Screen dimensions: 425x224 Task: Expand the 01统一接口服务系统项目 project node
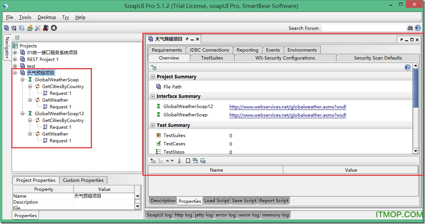tap(15, 52)
